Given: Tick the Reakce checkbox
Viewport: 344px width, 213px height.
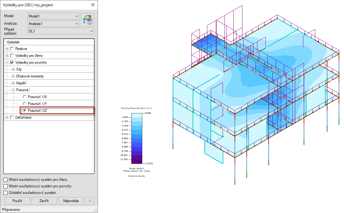Looking at the screenshot, I should (12, 49).
